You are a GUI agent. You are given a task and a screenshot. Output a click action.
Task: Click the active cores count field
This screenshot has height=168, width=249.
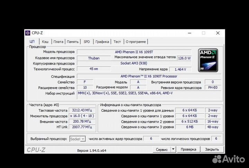pos(151,139)
